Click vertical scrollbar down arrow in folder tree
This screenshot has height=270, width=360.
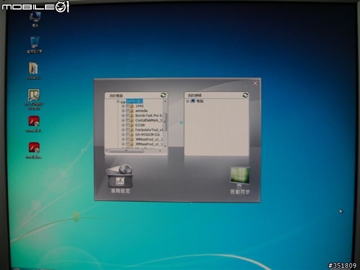coord(165,146)
